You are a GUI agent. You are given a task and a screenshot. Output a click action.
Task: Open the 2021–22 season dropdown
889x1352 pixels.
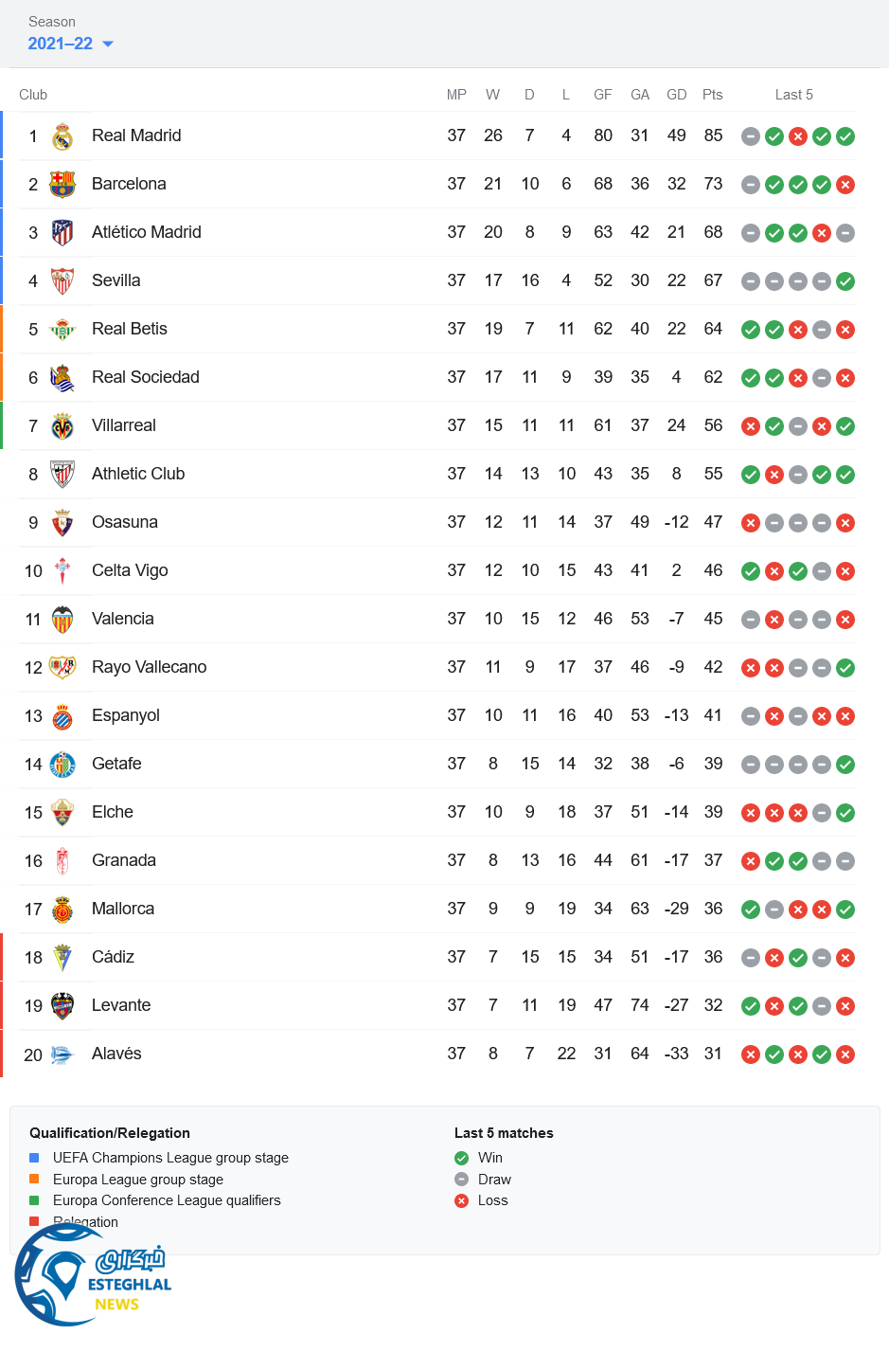click(71, 44)
